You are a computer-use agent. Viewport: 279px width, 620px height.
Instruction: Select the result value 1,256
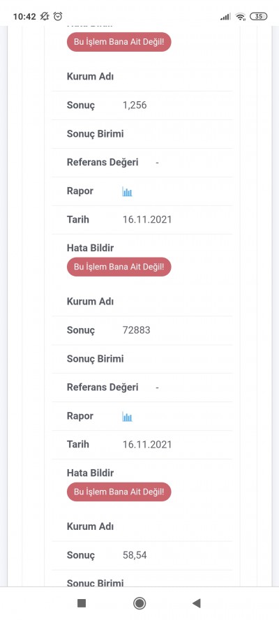coord(135,105)
